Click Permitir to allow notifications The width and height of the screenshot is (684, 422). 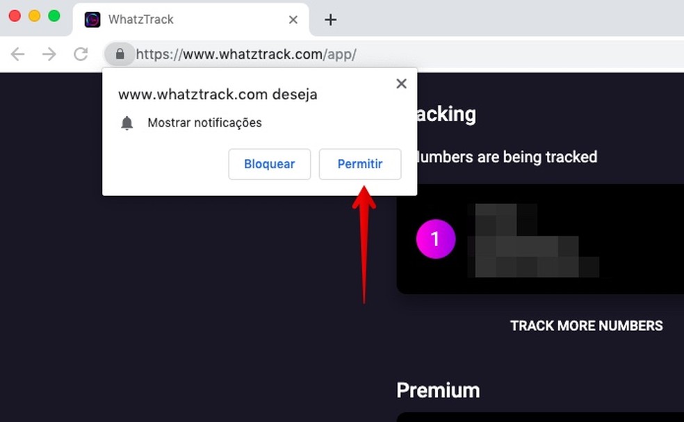(x=360, y=164)
